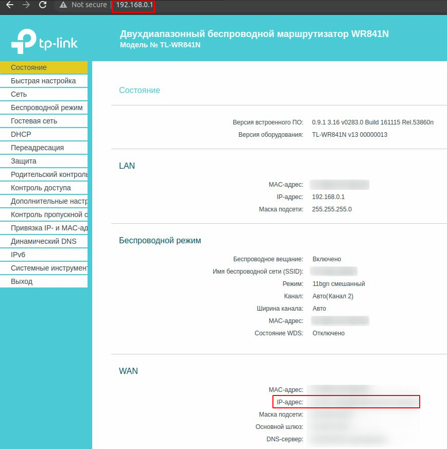Click the 192.168.0.1 address bar
Image resolution: width=447 pixels, height=449 pixels.
click(x=133, y=5)
